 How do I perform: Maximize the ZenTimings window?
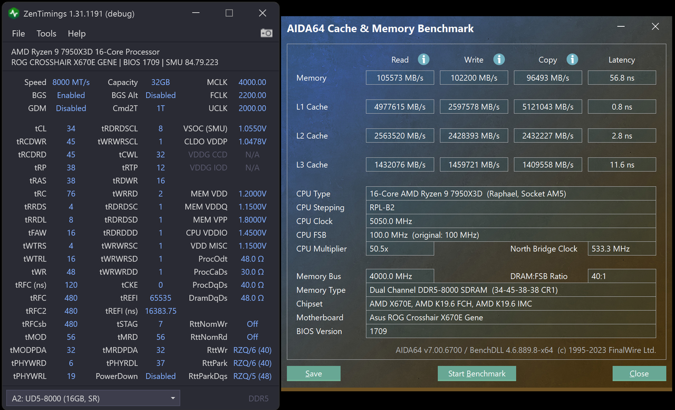(x=229, y=13)
